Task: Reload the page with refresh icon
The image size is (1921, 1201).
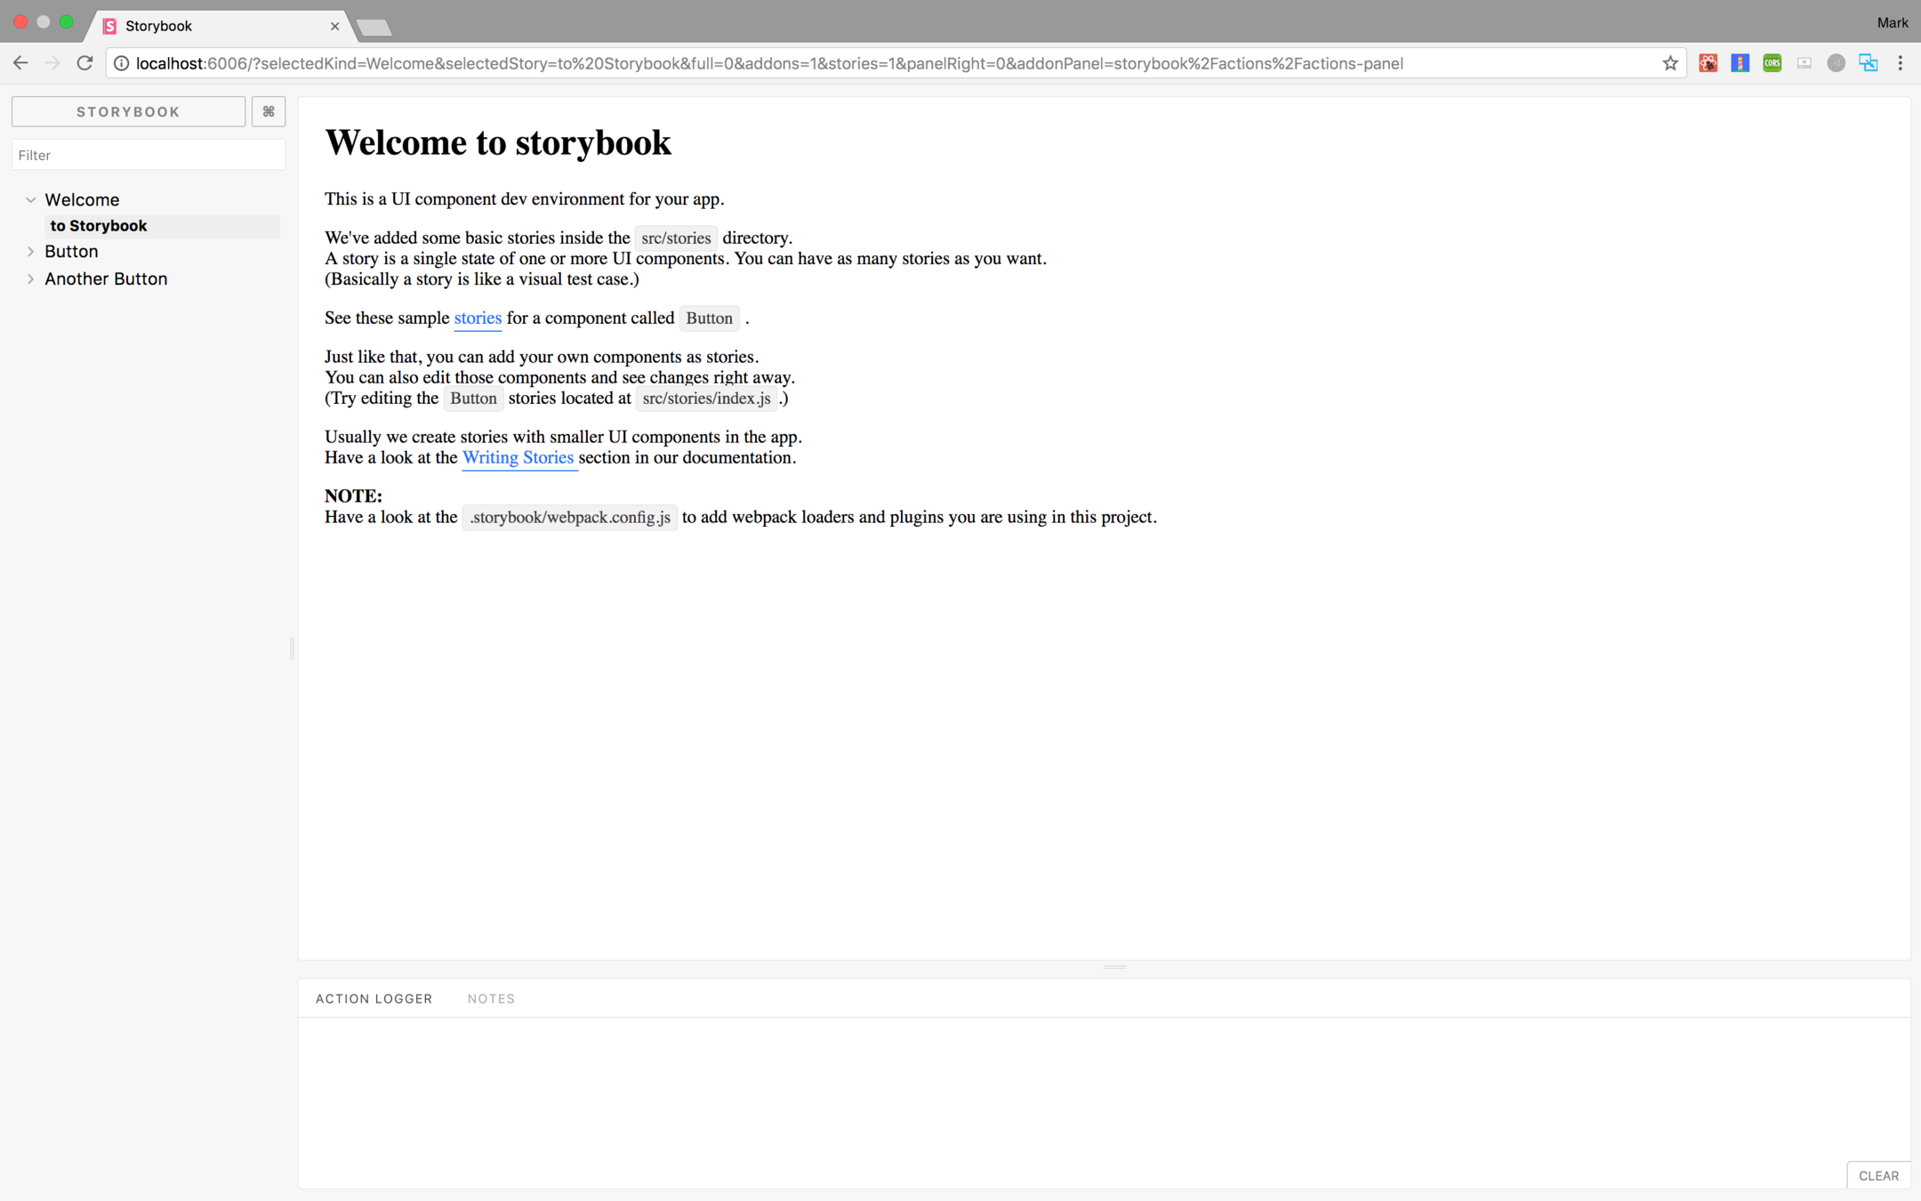Action: [x=84, y=63]
